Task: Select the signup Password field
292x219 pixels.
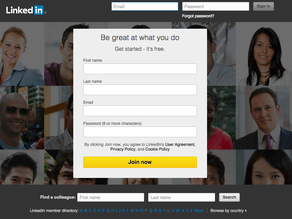Action: (x=140, y=132)
